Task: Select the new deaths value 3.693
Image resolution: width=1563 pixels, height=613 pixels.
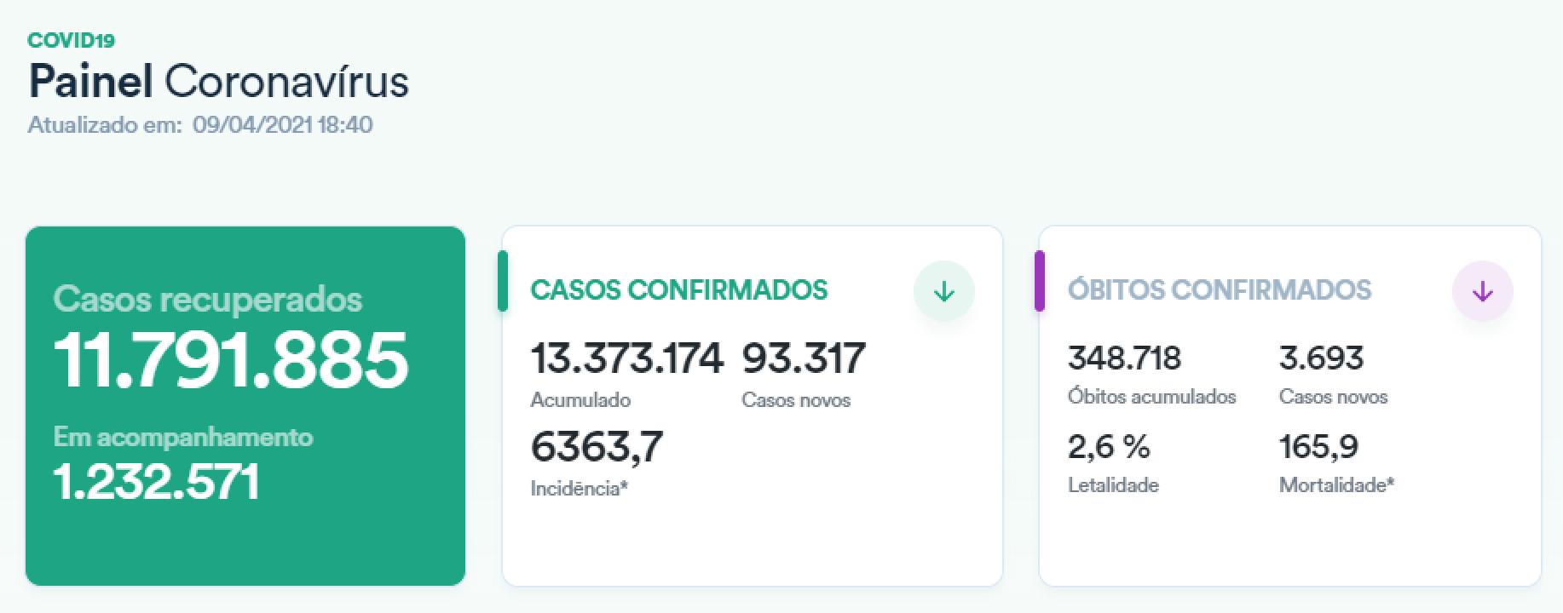Action: click(x=1321, y=358)
